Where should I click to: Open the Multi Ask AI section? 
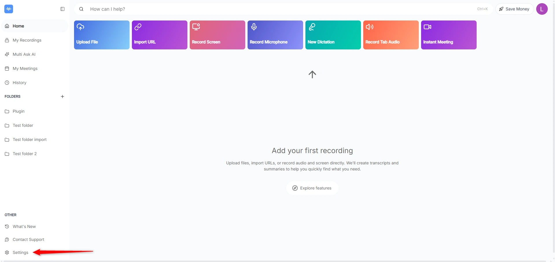(24, 54)
